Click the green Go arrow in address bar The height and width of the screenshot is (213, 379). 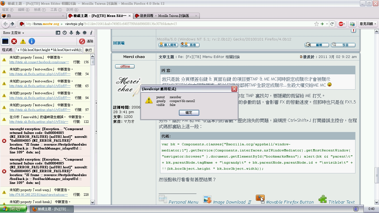[x=322, y=24]
